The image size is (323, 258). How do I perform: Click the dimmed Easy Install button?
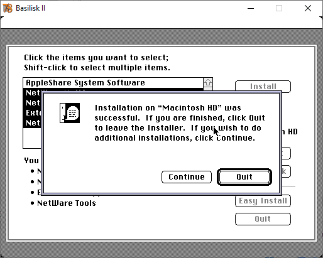[263, 201]
